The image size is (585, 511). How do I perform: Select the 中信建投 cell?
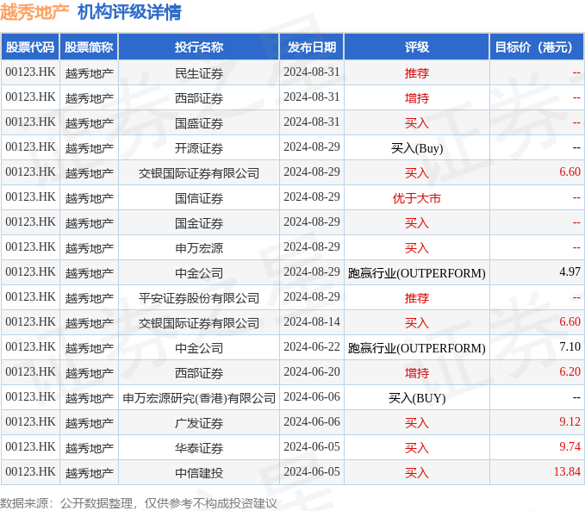coord(199,473)
